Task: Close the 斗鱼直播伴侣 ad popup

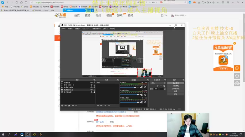Action: 235,43
